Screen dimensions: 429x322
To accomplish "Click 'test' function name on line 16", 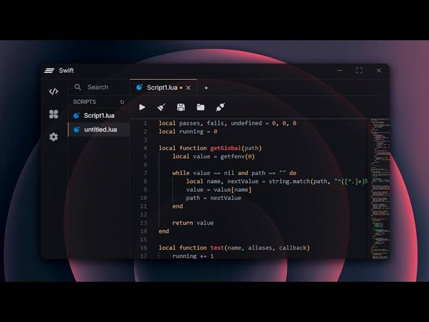I will click(x=217, y=248).
